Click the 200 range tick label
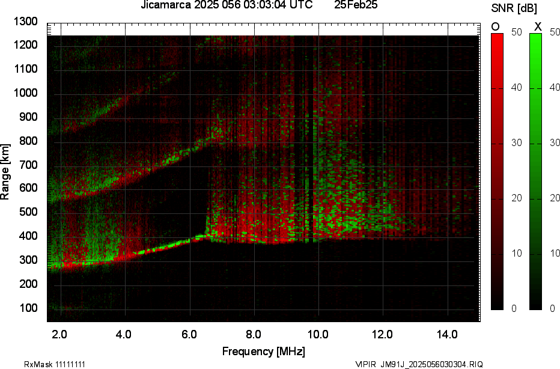The height and width of the screenshot is (369, 560). [28, 284]
